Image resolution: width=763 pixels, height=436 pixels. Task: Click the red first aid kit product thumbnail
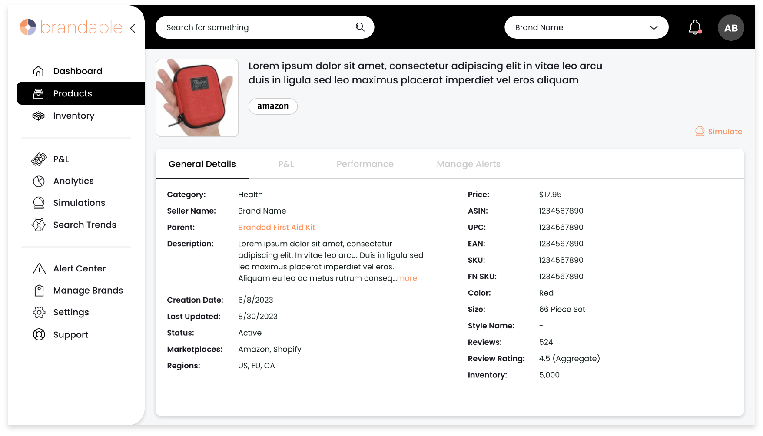197,98
